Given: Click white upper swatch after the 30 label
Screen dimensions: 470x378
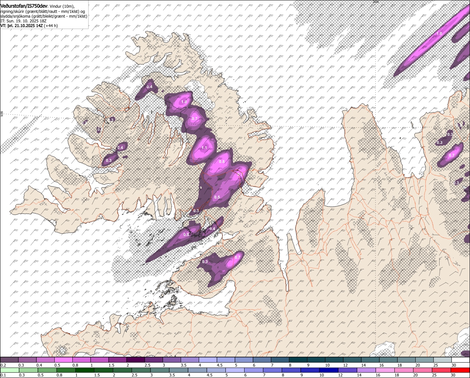Looking at the screenshot, I should [461, 360].
